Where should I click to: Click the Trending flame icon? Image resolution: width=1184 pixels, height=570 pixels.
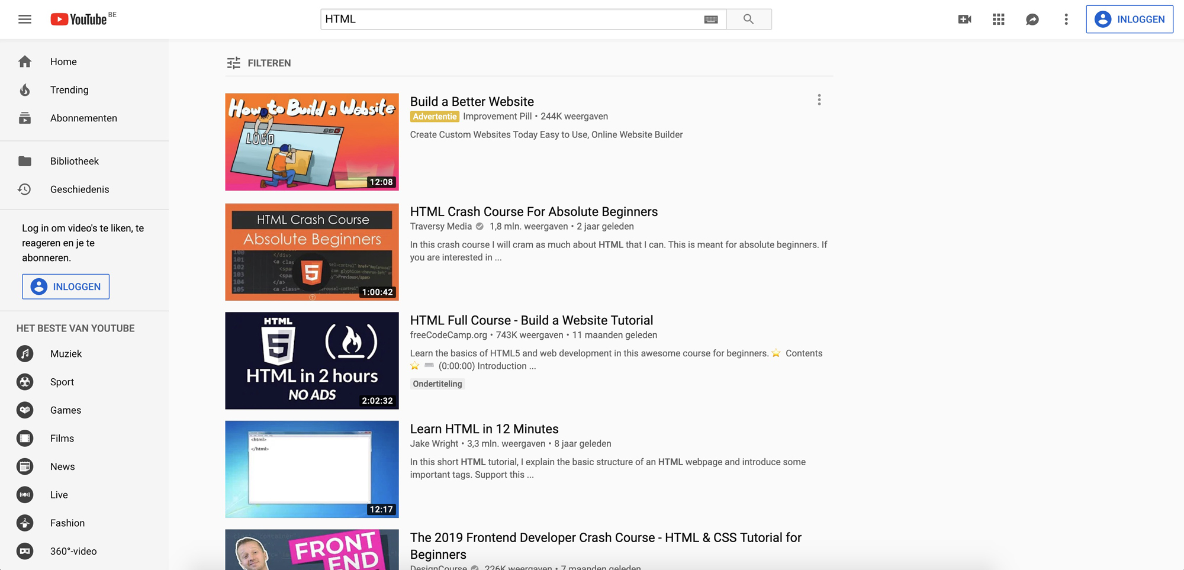pyautogui.click(x=25, y=90)
